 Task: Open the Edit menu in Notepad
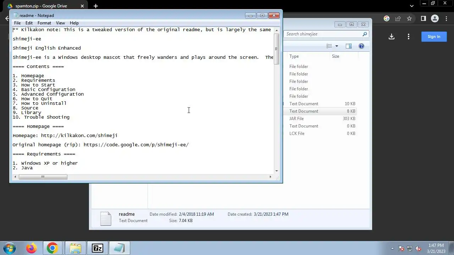pos(29,23)
